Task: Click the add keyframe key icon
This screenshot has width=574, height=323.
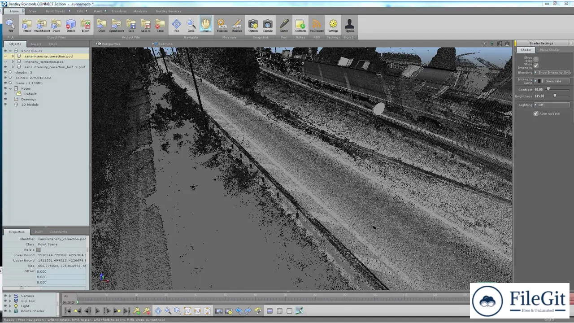Action: click(x=137, y=311)
